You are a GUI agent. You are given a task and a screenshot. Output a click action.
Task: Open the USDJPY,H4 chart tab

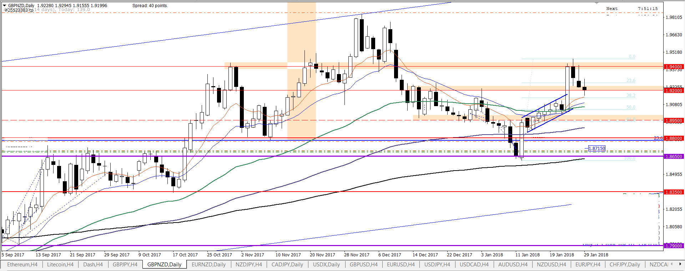point(437,265)
